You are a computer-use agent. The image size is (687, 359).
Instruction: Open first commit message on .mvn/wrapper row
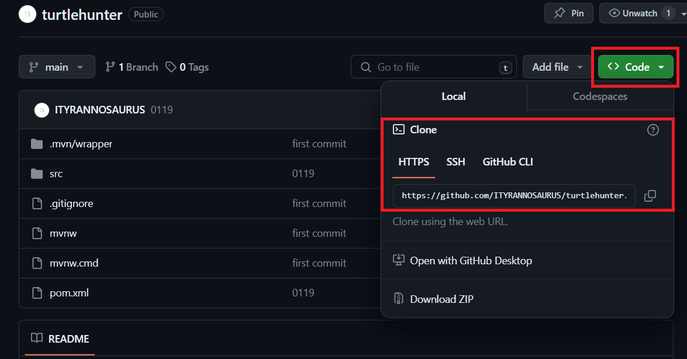coord(319,144)
